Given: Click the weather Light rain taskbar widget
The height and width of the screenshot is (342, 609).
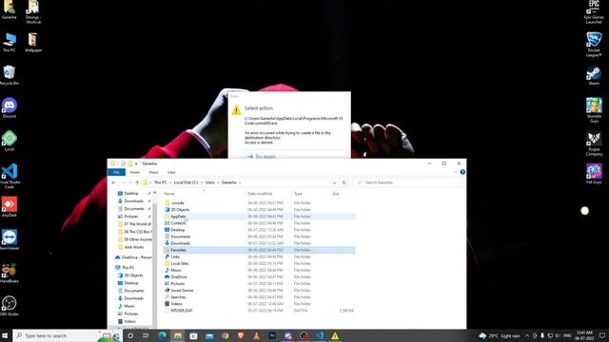Looking at the screenshot, I should point(500,335).
